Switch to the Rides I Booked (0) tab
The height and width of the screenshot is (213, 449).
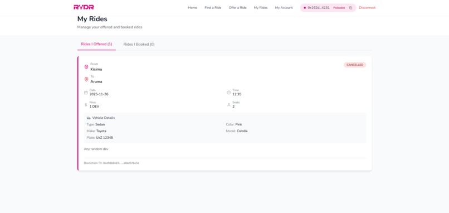[x=139, y=44]
